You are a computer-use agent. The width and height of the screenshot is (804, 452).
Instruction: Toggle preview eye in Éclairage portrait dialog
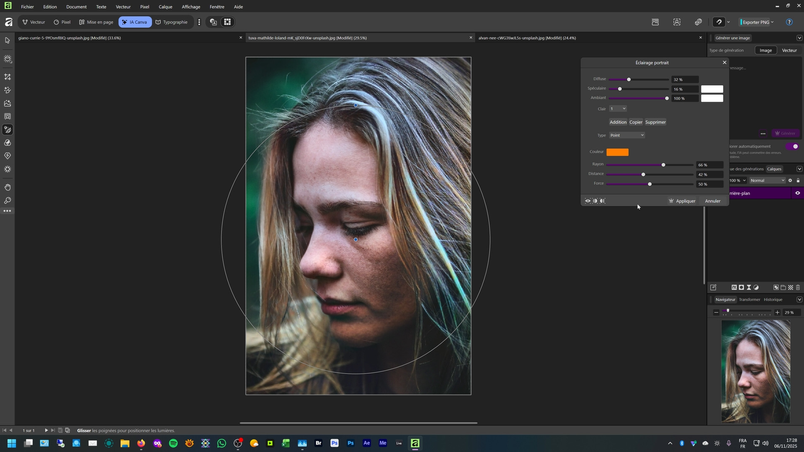[588, 201]
